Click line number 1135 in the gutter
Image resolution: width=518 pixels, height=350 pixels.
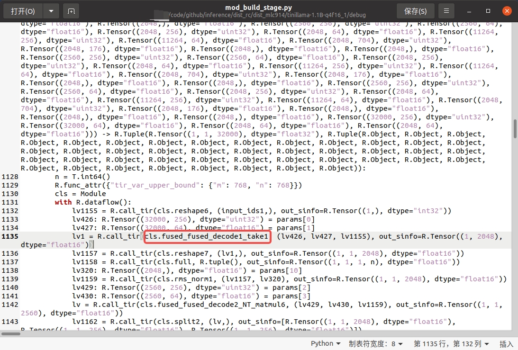point(9,236)
